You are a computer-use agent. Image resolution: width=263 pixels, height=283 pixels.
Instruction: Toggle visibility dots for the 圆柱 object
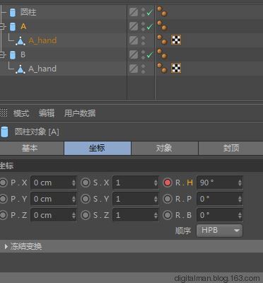[143, 12]
